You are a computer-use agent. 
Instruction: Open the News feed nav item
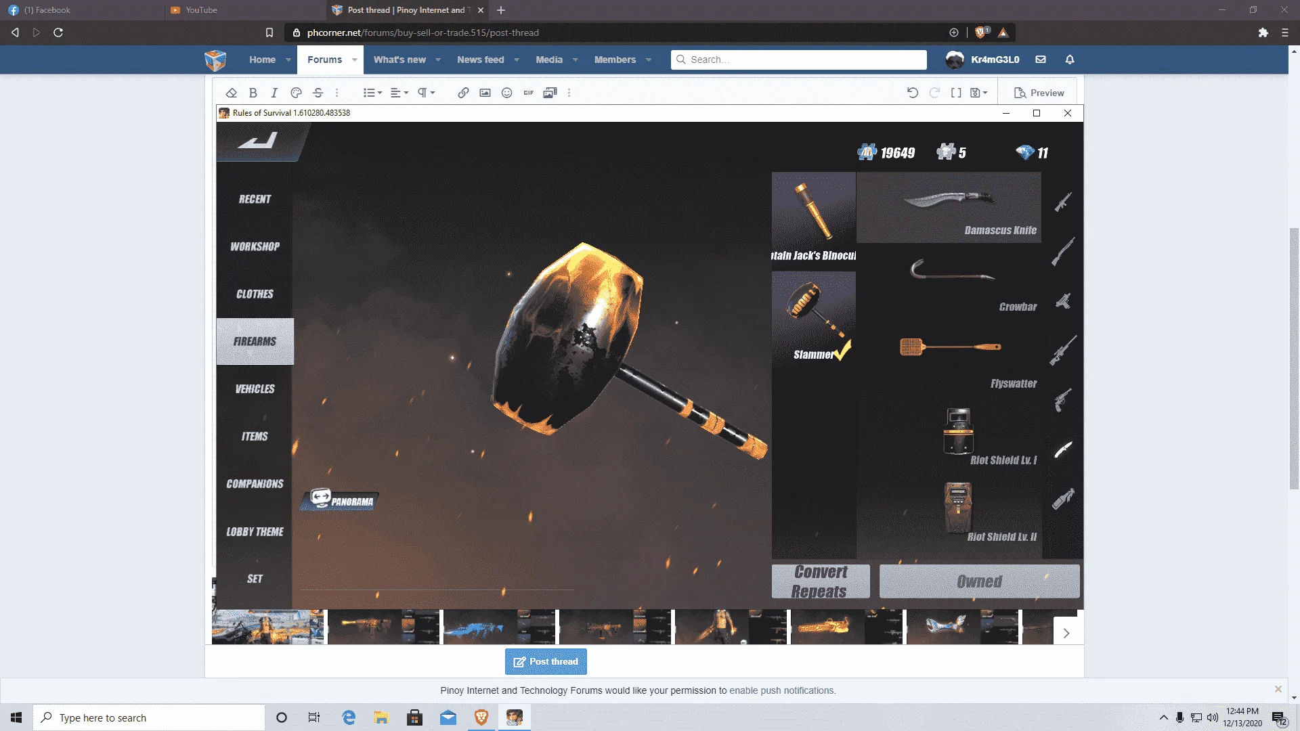click(x=480, y=60)
